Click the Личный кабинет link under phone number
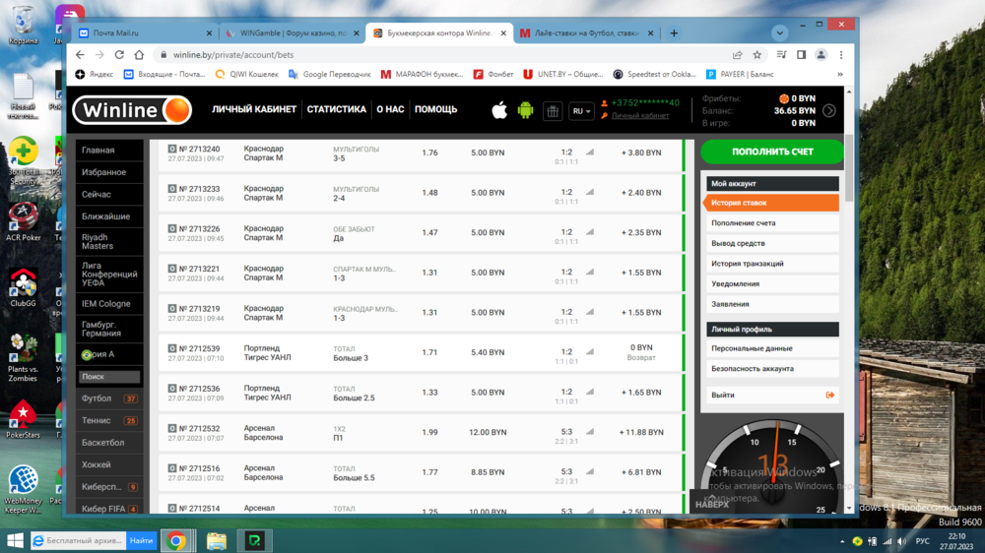 tap(639, 116)
